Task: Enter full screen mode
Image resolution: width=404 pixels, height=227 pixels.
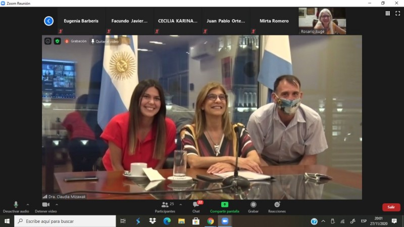Action: pos(398,14)
